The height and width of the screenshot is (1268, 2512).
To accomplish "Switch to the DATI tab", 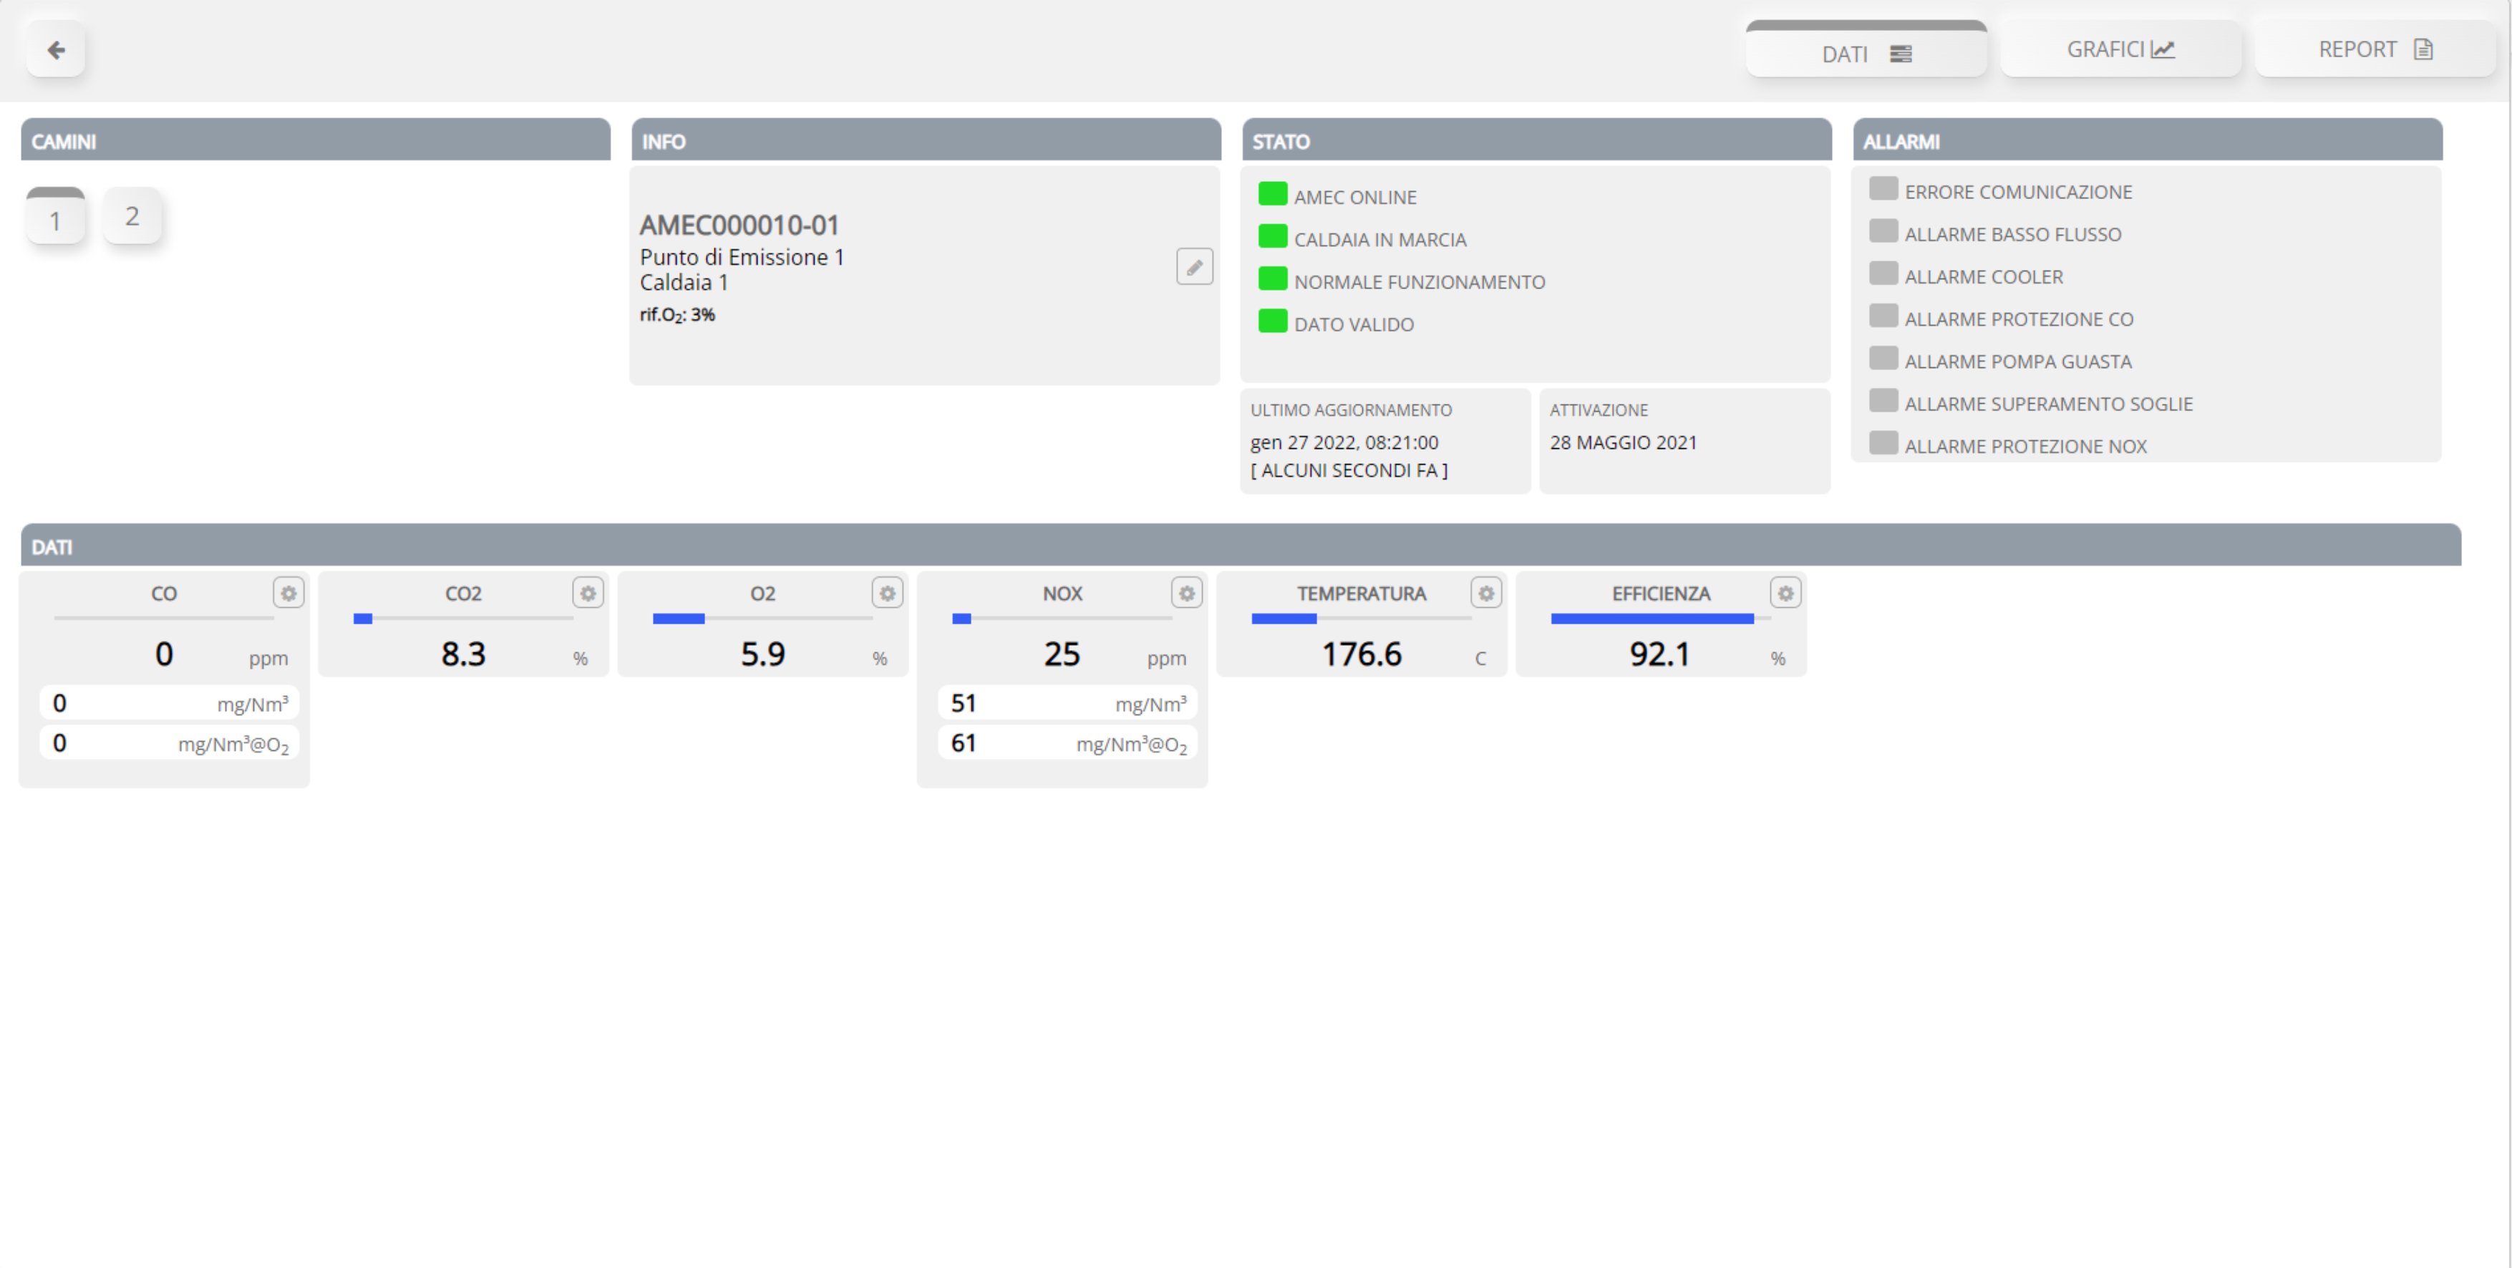I will 1866,49.
